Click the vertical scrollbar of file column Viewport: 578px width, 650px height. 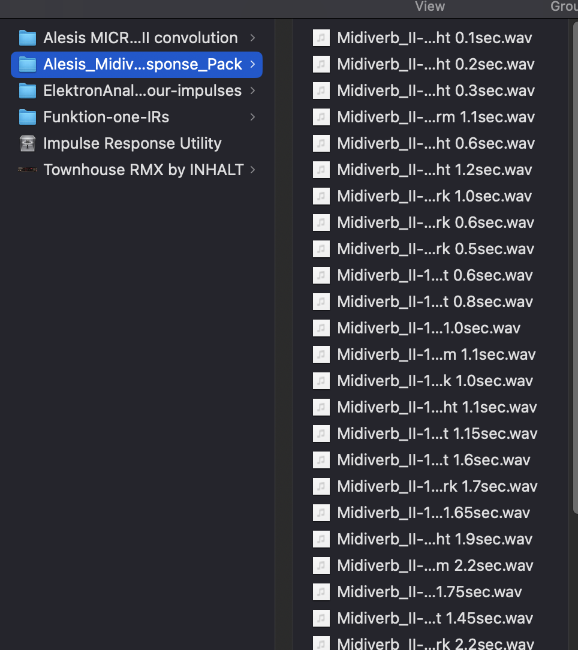[x=575, y=267]
